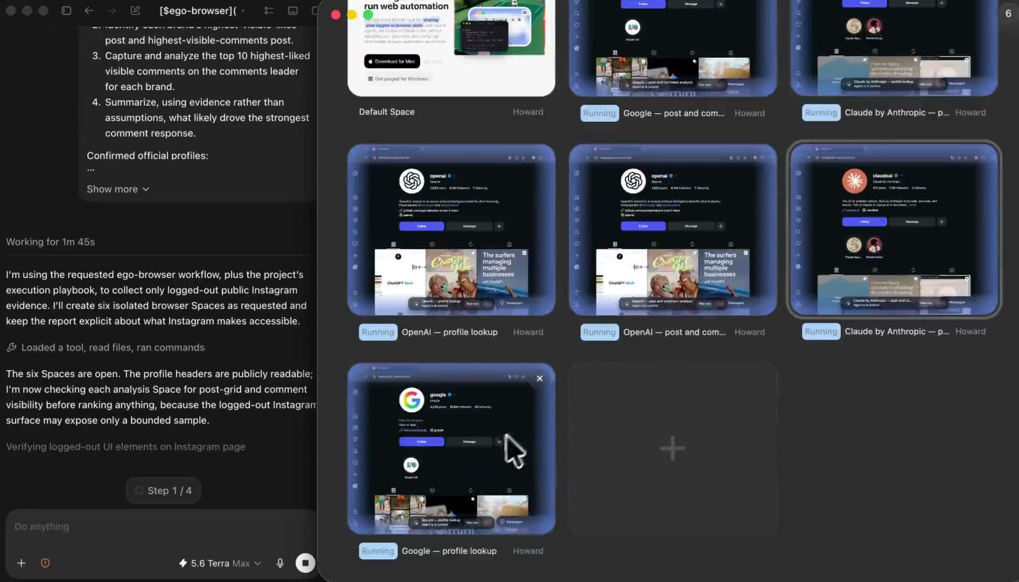
Task: Click Howard label beside Google profile lookup
Action: click(x=528, y=551)
